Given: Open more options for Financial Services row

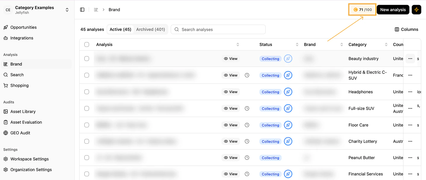Looking at the screenshot, I should pyautogui.click(x=410, y=174).
